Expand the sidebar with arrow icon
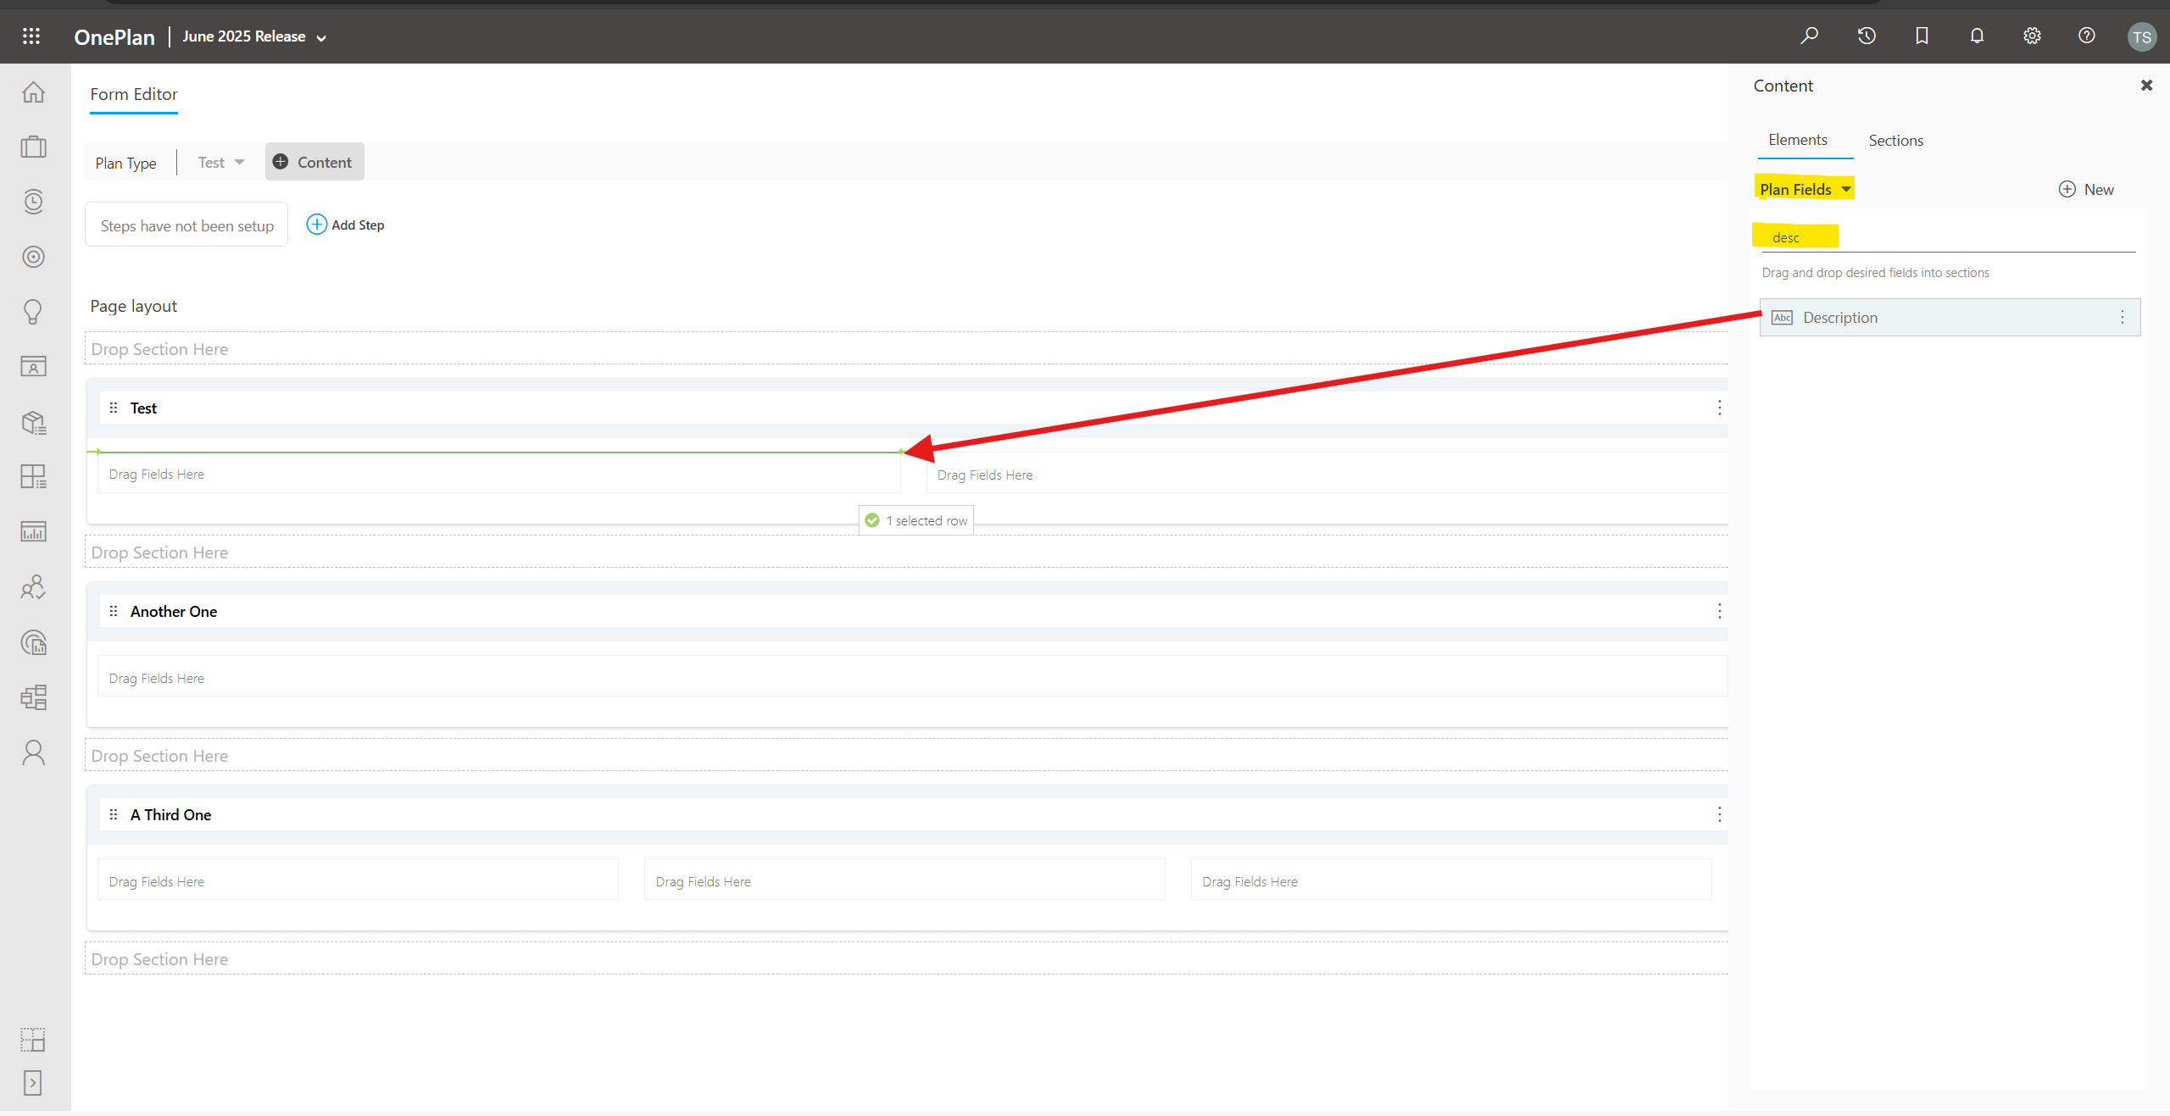Image resolution: width=2170 pixels, height=1116 pixels. coord(32,1082)
